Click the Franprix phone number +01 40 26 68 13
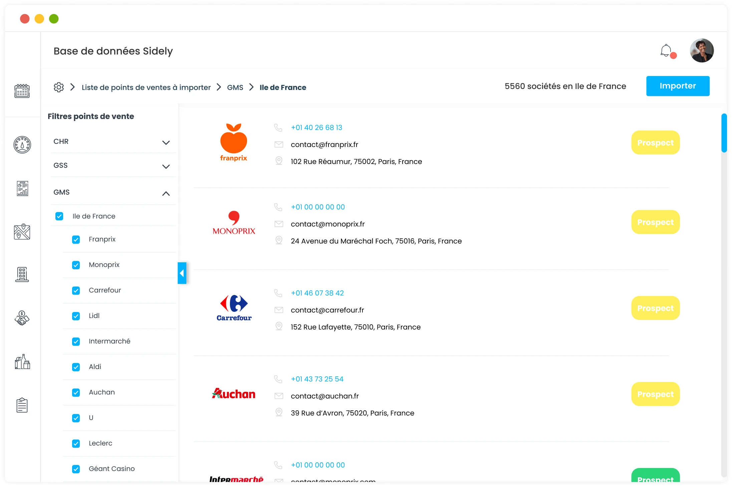Image resolution: width=732 pixels, height=487 pixels. coord(316,128)
